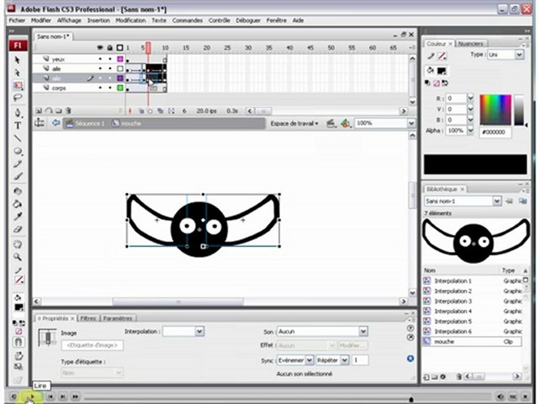Select the corps layer
This screenshot has height=404, width=539.
pos(59,88)
